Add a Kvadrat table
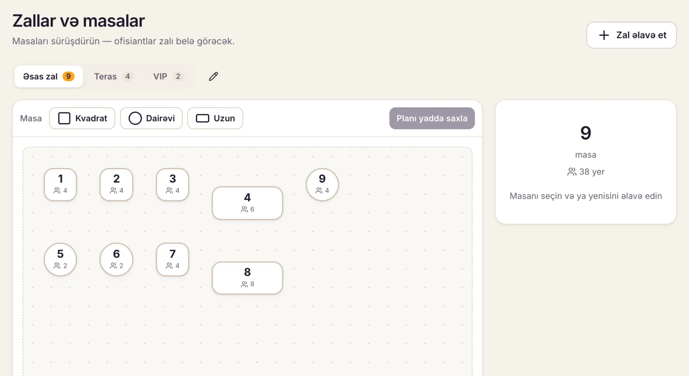This screenshot has height=376, width=689. (82, 118)
